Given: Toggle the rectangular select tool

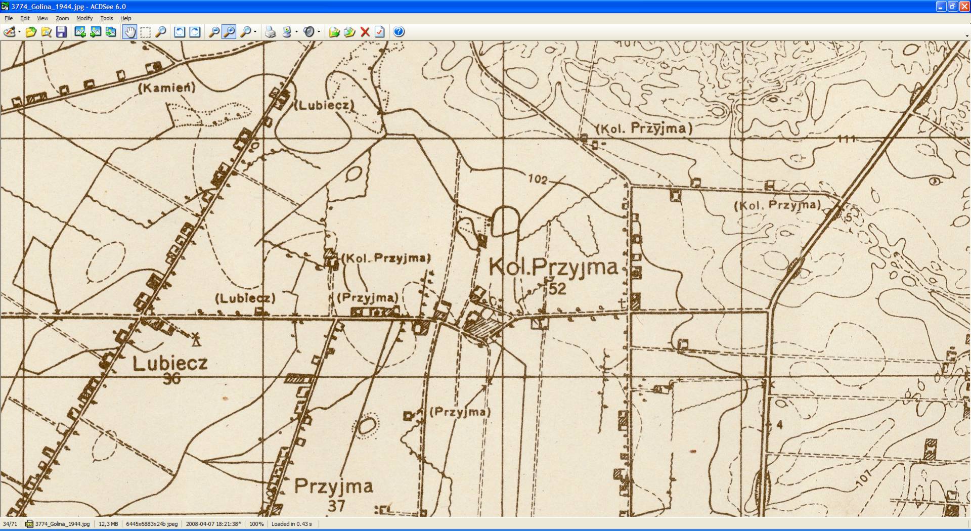Looking at the screenshot, I should click(145, 32).
